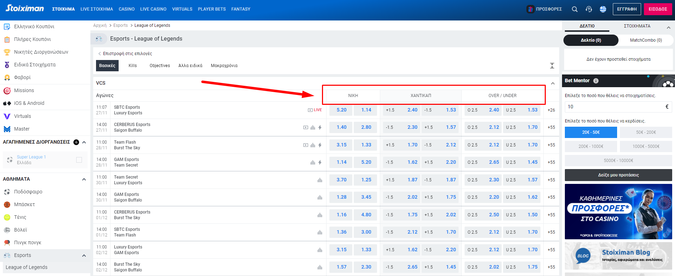Open the casino daily offers banner
Viewport: 675px width, 276px height.
619,211
